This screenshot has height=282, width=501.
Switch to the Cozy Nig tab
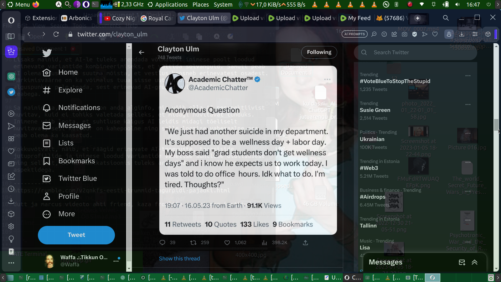[121, 18]
